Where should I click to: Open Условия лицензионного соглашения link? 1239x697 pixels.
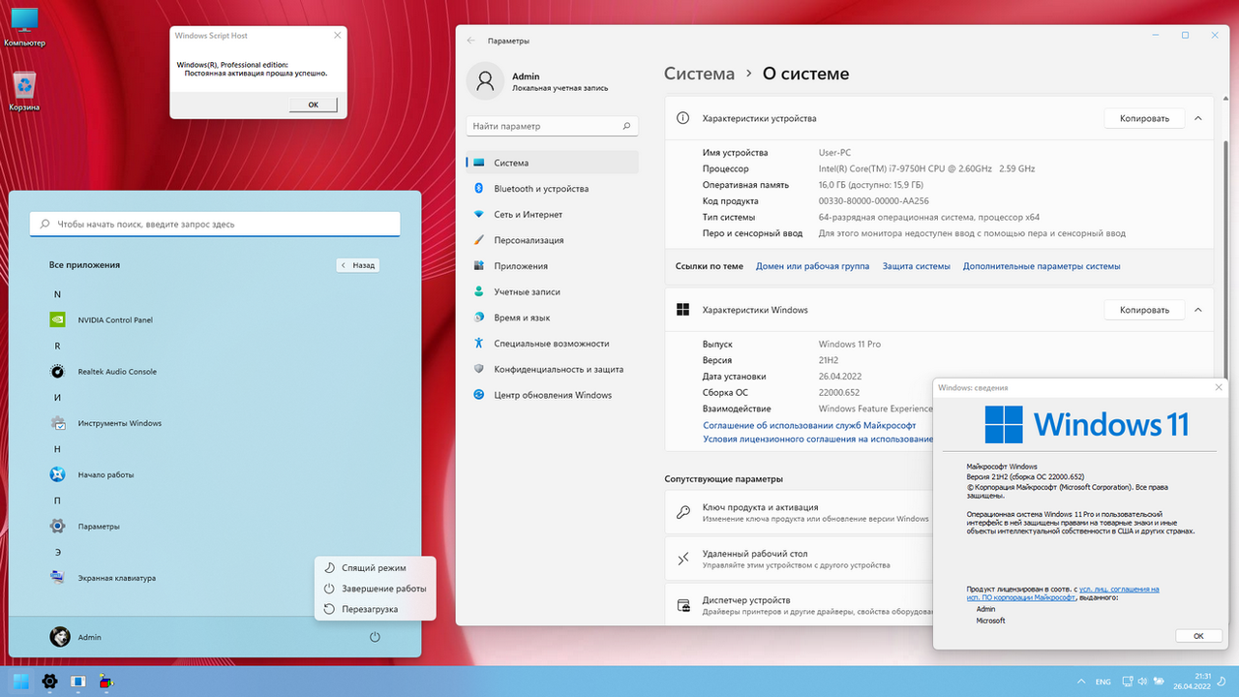tap(818, 439)
